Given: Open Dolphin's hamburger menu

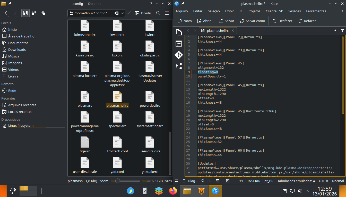Looking at the screenshot, I should pyautogui.click(x=167, y=13).
